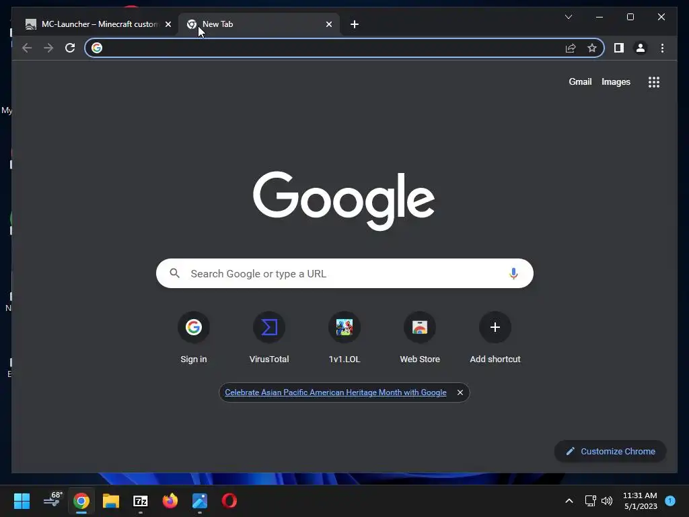Click Chrome icon on the taskbar
Image resolution: width=689 pixels, height=517 pixels.
[81, 501]
